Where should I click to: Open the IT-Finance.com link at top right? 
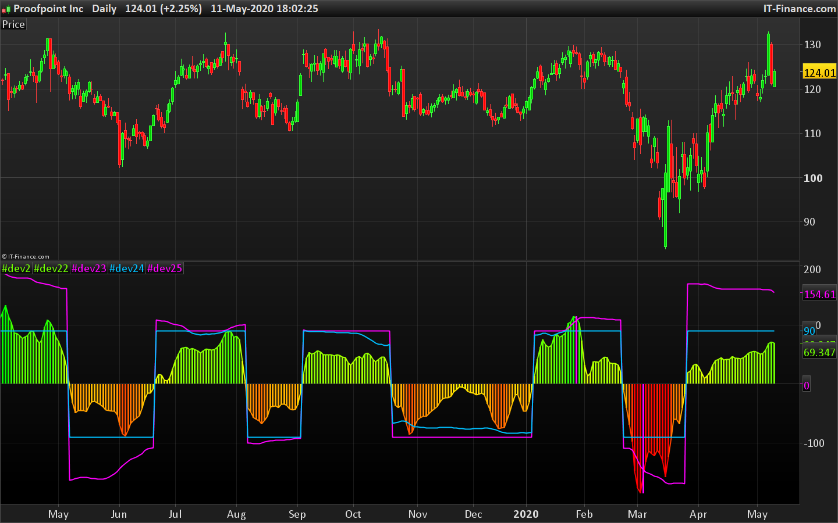800,9
